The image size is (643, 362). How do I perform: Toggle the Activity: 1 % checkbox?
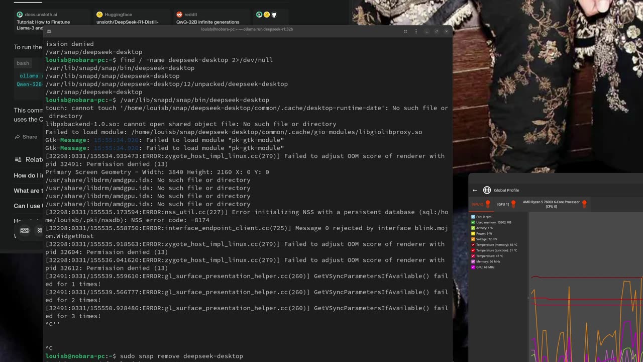pyautogui.click(x=473, y=228)
